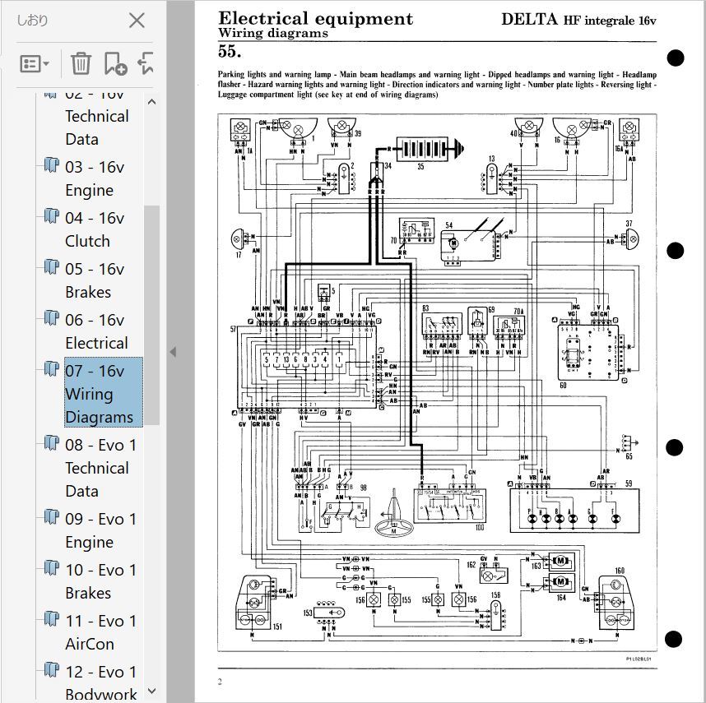Viewport: 706px width, 703px height.
Task: Open bookmark 12 - Evo 1 Bodywork
Action: (x=101, y=682)
